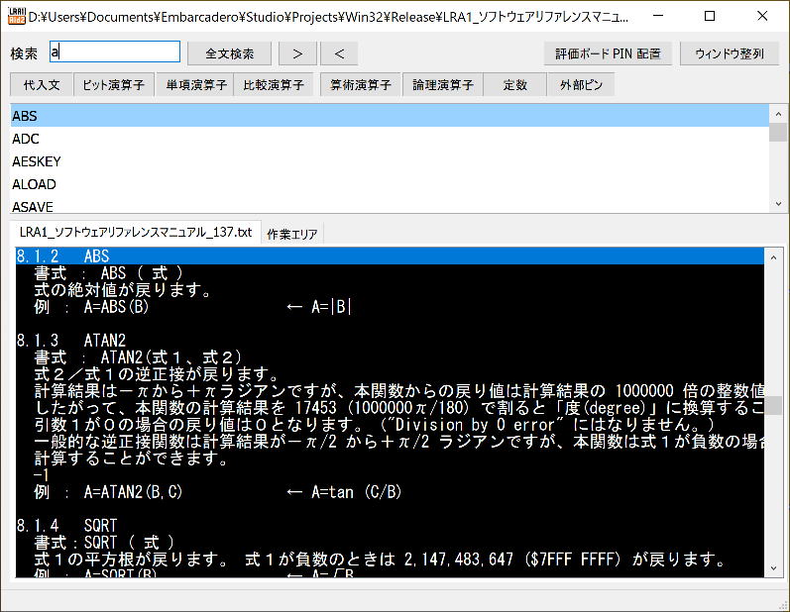Select AESKEY in the keyword list
790x612 pixels.
390,161
